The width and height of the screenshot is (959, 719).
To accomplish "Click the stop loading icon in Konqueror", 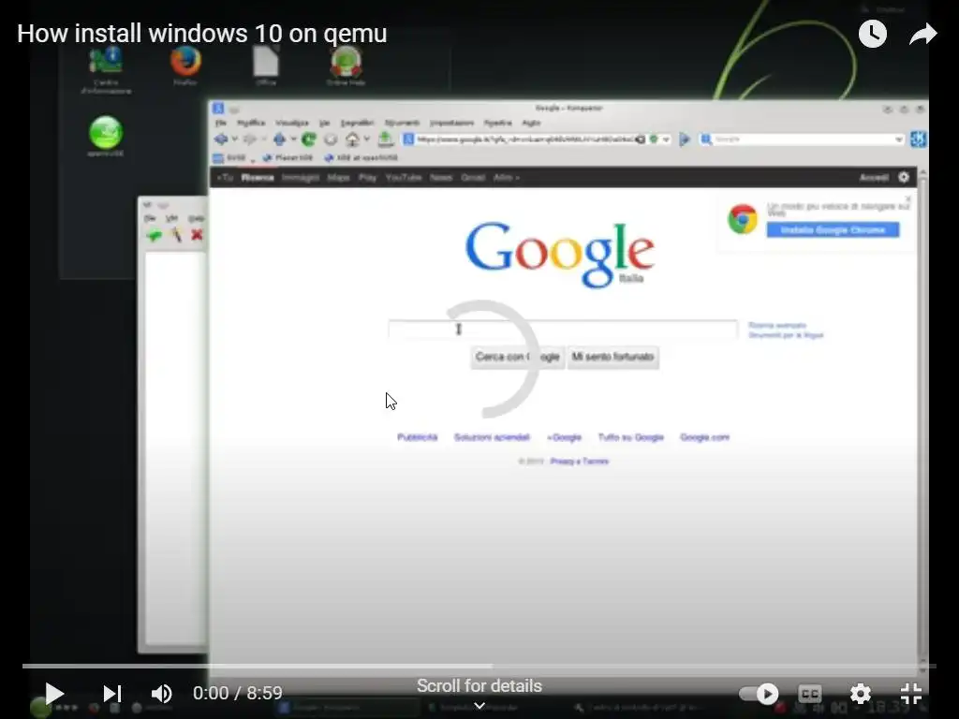I will 331,139.
